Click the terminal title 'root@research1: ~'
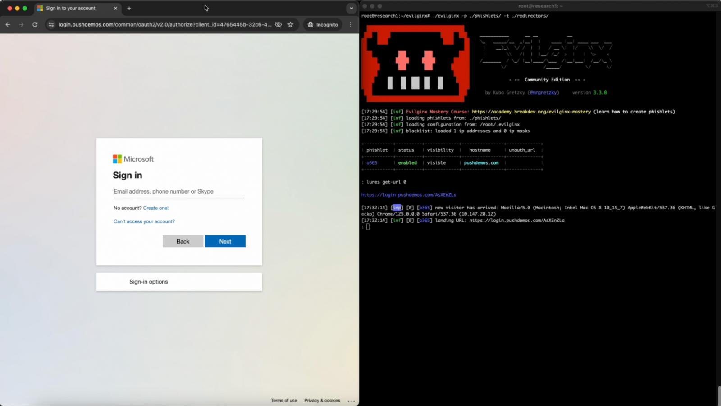The width and height of the screenshot is (721, 406). point(540,6)
